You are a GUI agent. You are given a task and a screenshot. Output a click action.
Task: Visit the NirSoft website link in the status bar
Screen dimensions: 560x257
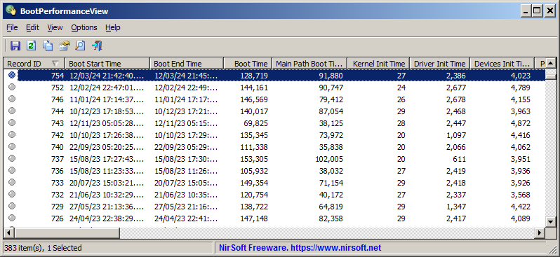click(300, 248)
